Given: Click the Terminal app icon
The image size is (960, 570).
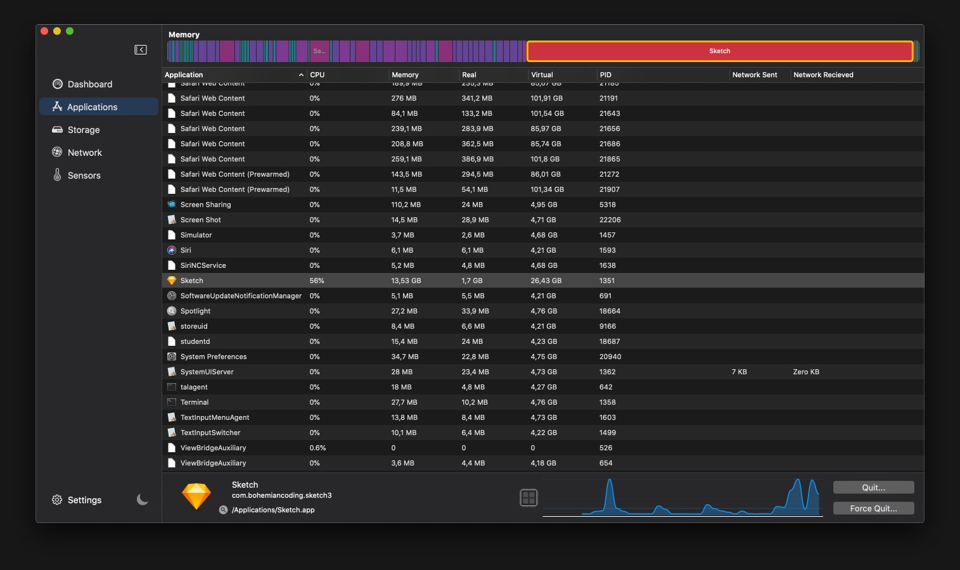Looking at the screenshot, I should pos(171,402).
